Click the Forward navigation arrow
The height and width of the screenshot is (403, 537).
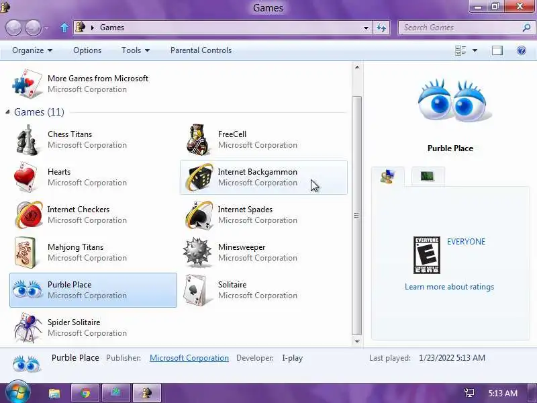pos(33,28)
